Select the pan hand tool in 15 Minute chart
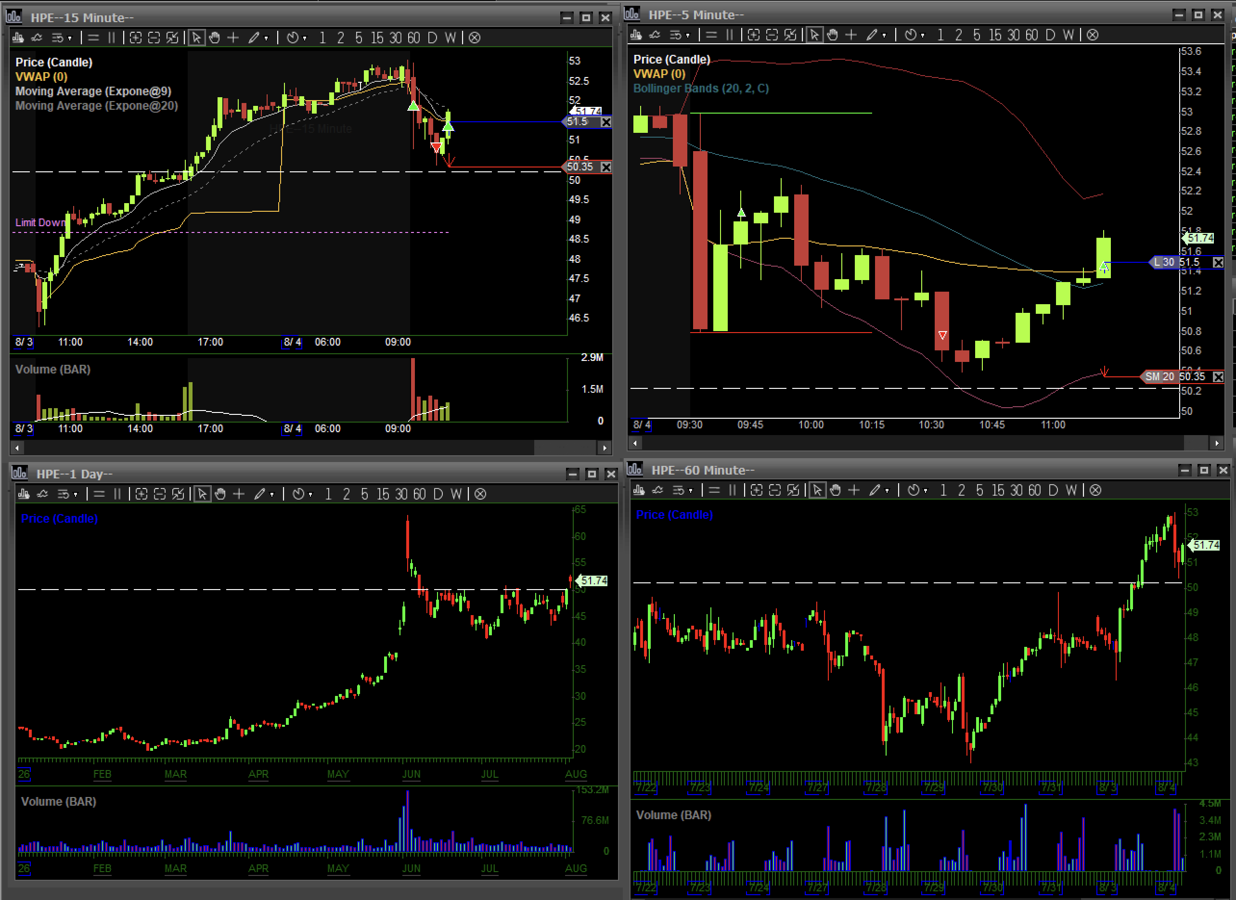Viewport: 1236px width, 900px height. coord(215,38)
